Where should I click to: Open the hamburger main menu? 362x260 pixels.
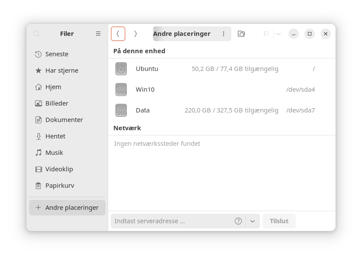[98, 34]
